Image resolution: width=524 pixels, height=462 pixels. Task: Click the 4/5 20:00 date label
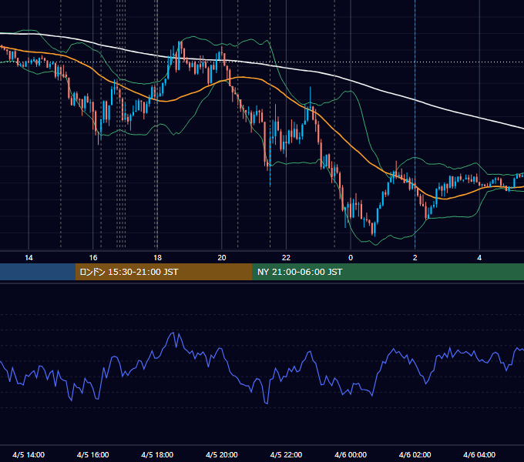click(x=222, y=454)
